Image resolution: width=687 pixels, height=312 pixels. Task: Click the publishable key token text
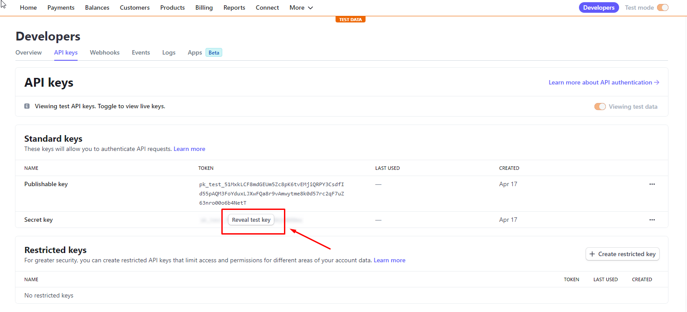pos(271,194)
